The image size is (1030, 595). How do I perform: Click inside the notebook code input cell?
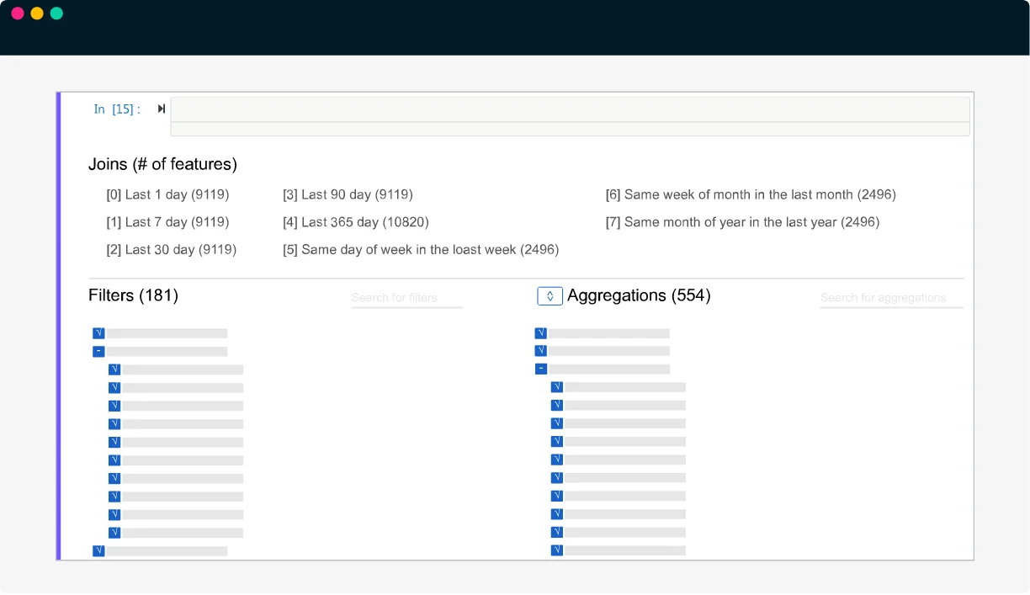(570, 110)
